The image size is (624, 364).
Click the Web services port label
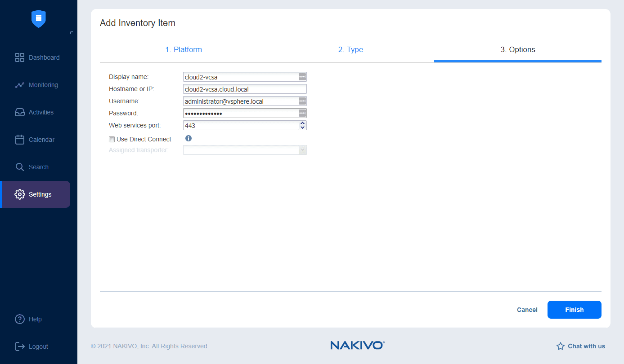click(x=135, y=125)
